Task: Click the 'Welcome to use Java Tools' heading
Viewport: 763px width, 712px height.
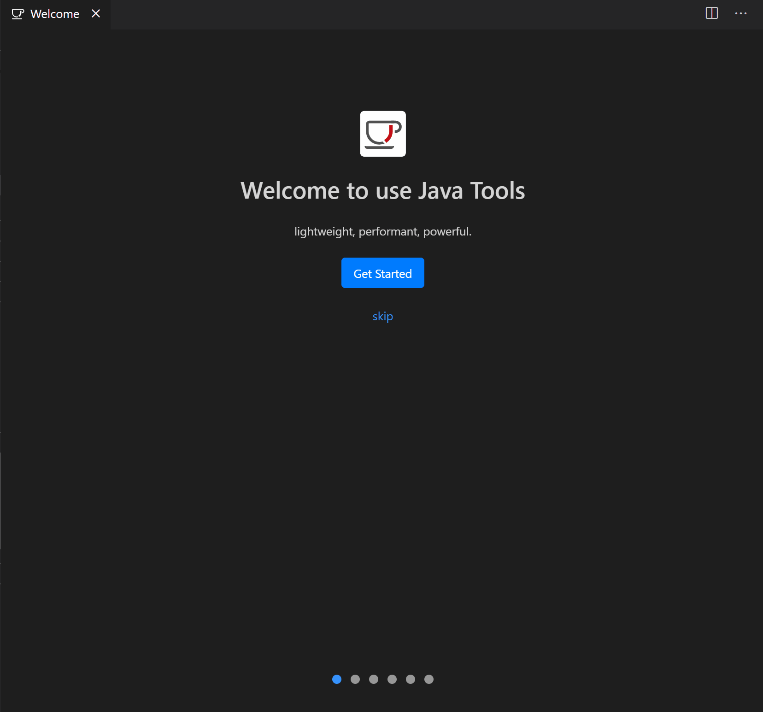Action: (382, 191)
